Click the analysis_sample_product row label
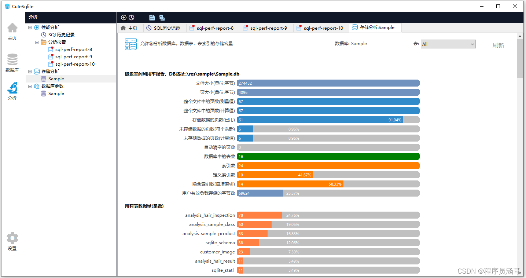This screenshot has width=526, height=278. [209, 234]
